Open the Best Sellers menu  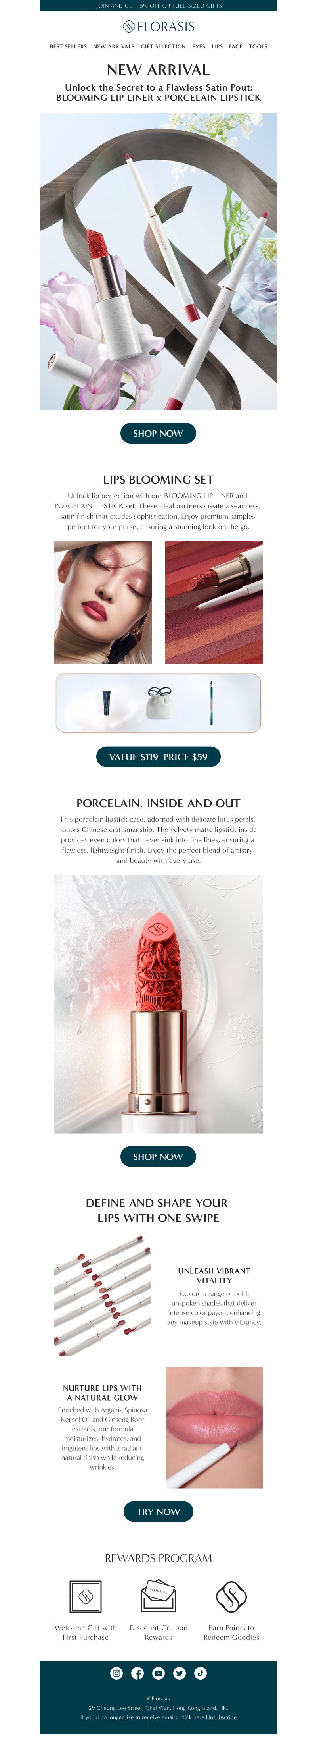(68, 47)
